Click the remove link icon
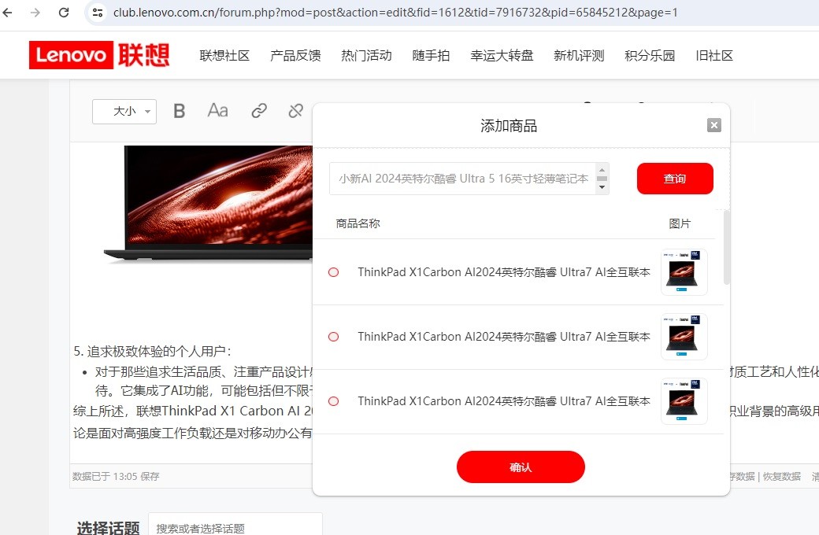The width and height of the screenshot is (819, 535). point(296,111)
